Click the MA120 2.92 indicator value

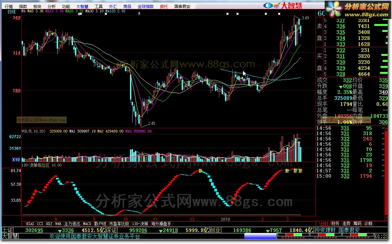tap(115, 11)
